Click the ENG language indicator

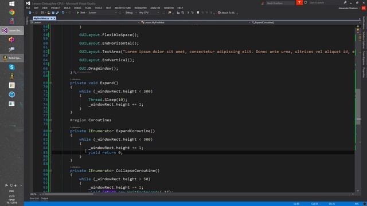coord(11,191)
